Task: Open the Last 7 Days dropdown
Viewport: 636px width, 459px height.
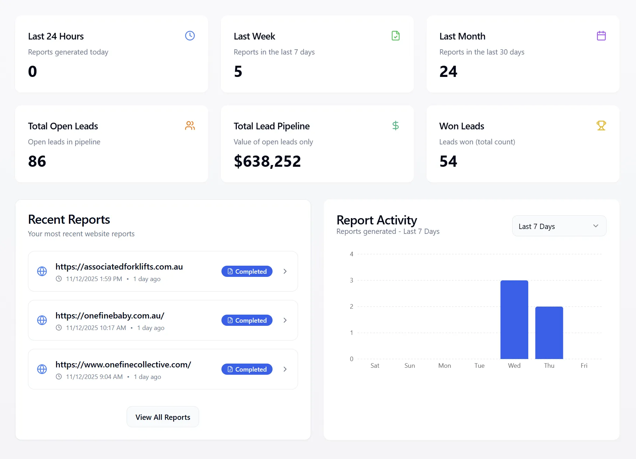Action: coord(559,226)
